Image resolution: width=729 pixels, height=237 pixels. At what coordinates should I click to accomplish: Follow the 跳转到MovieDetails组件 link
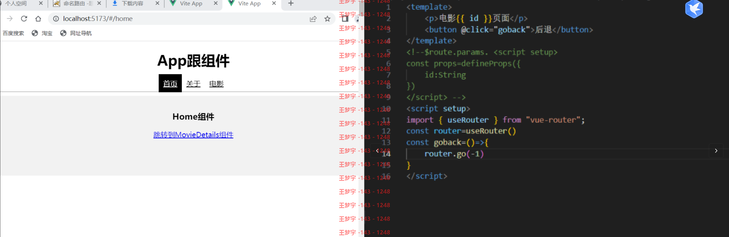point(193,135)
